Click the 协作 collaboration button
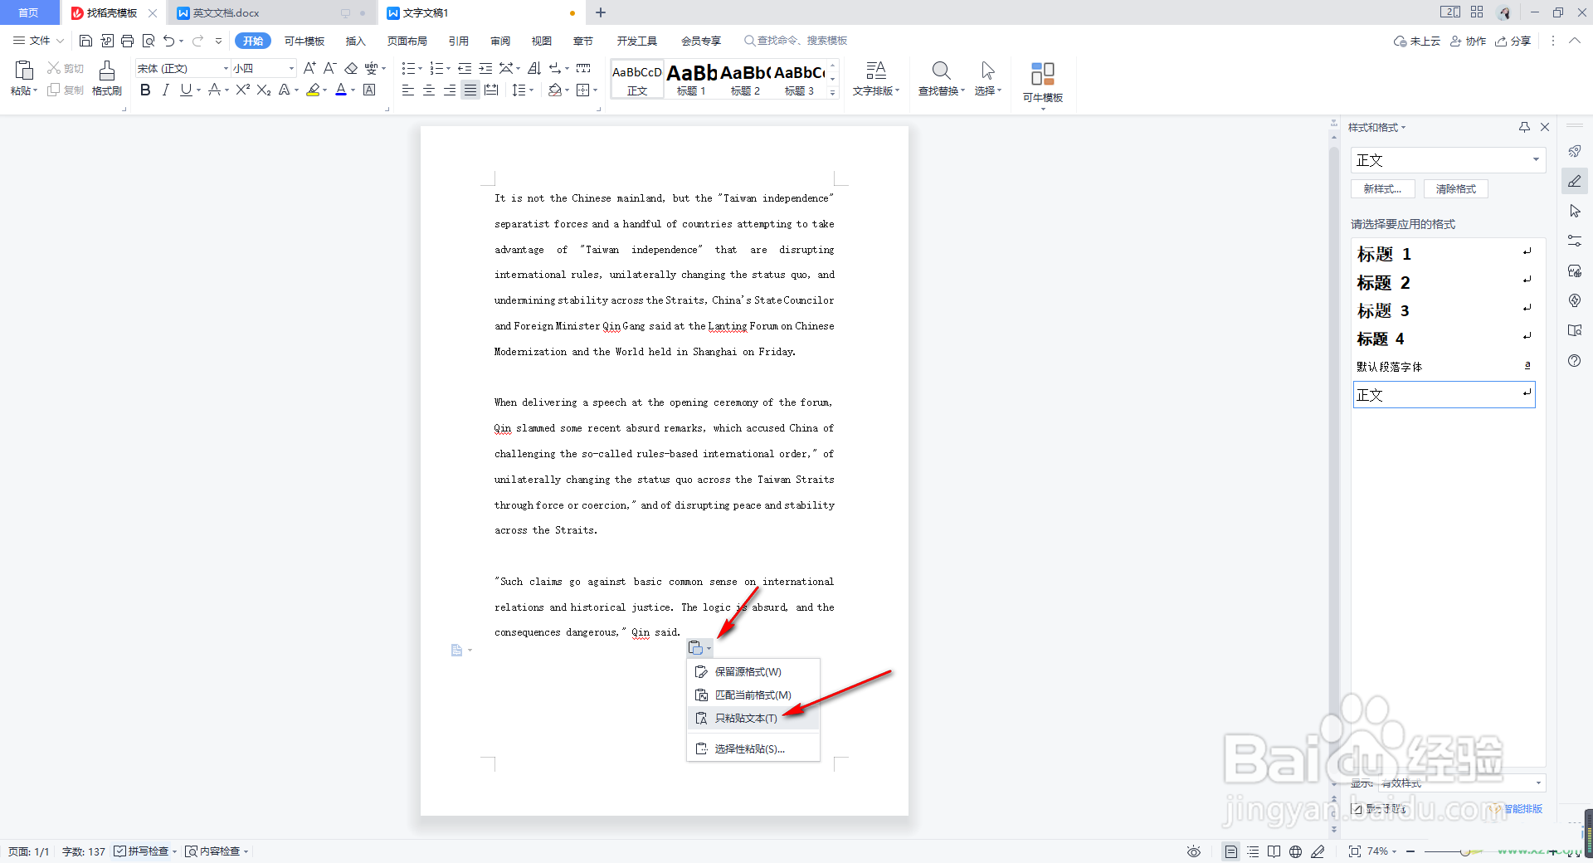The height and width of the screenshot is (863, 1593). 1468,41
